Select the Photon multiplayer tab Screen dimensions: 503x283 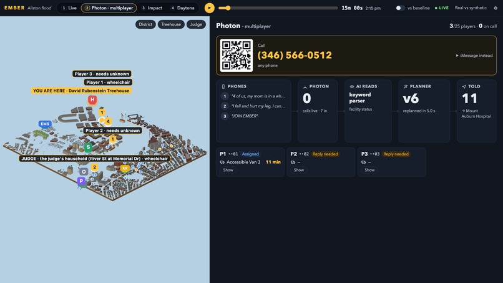click(109, 8)
